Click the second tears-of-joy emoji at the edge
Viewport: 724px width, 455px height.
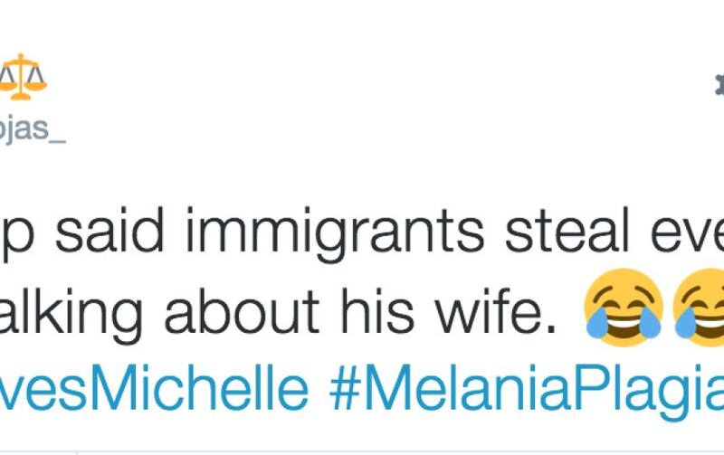click(698, 308)
